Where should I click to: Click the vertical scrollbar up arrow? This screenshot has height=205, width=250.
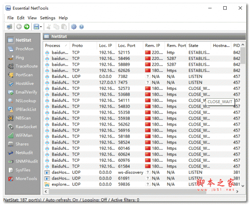(243, 45)
